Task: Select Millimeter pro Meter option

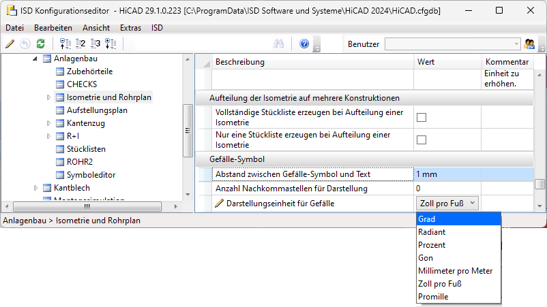Action: tap(459, 271)
